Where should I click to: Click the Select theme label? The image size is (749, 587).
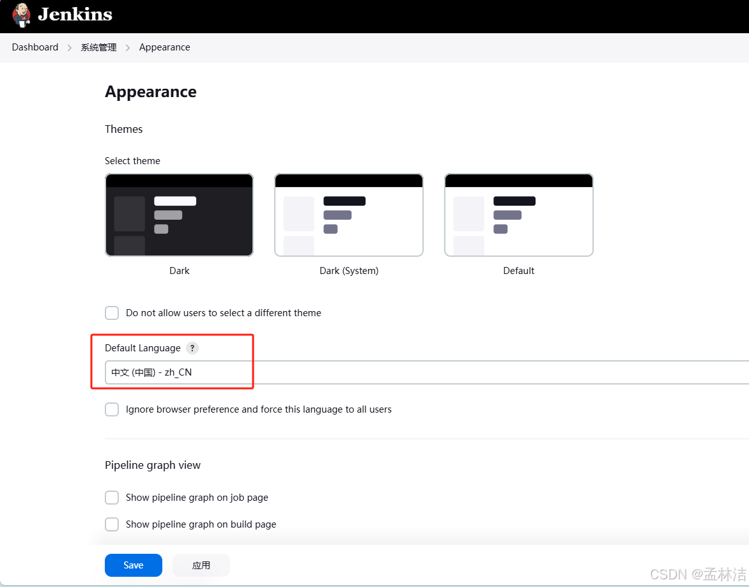132,161
